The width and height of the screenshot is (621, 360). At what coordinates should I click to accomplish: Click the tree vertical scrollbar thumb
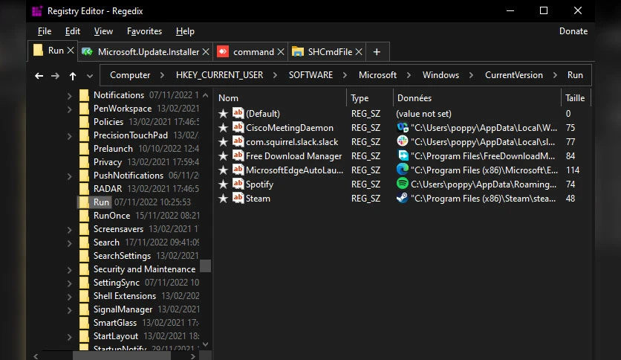[205, 266]
